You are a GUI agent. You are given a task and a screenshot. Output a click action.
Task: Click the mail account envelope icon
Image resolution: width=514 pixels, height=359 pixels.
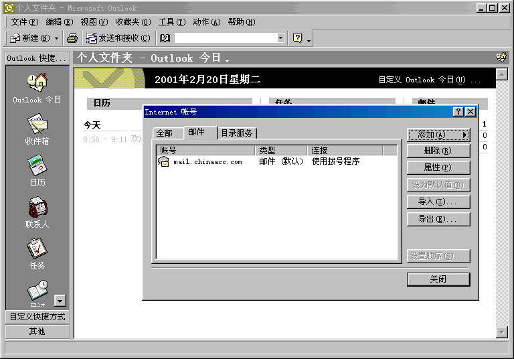(x=163, y=161)
